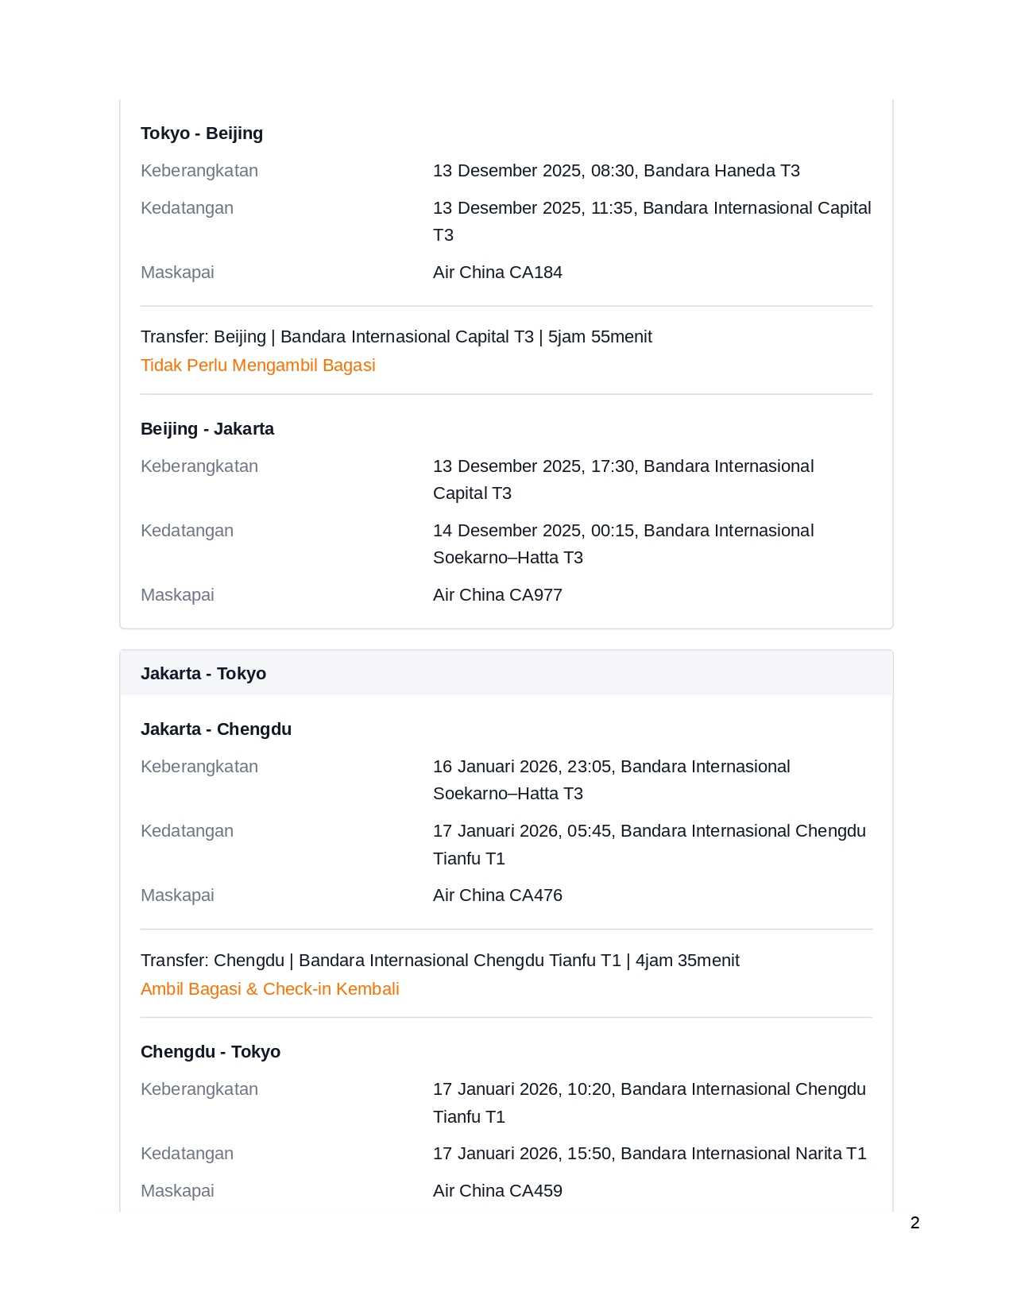1013x1311 pixels.
Task: Click the "Beijing - Jakarta" segment heading
Action: [207, 429]
